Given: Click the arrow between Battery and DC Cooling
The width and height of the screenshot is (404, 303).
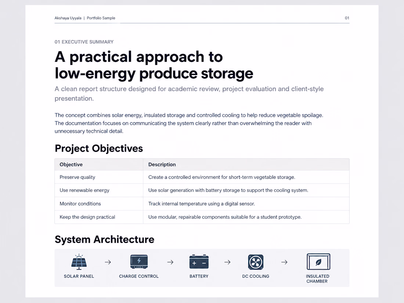Looking at the screenshot, I should 227,262.
